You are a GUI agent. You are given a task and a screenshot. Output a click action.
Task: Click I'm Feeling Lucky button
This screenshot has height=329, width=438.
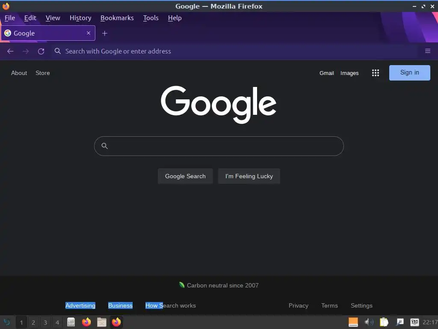tap(249, 176)
